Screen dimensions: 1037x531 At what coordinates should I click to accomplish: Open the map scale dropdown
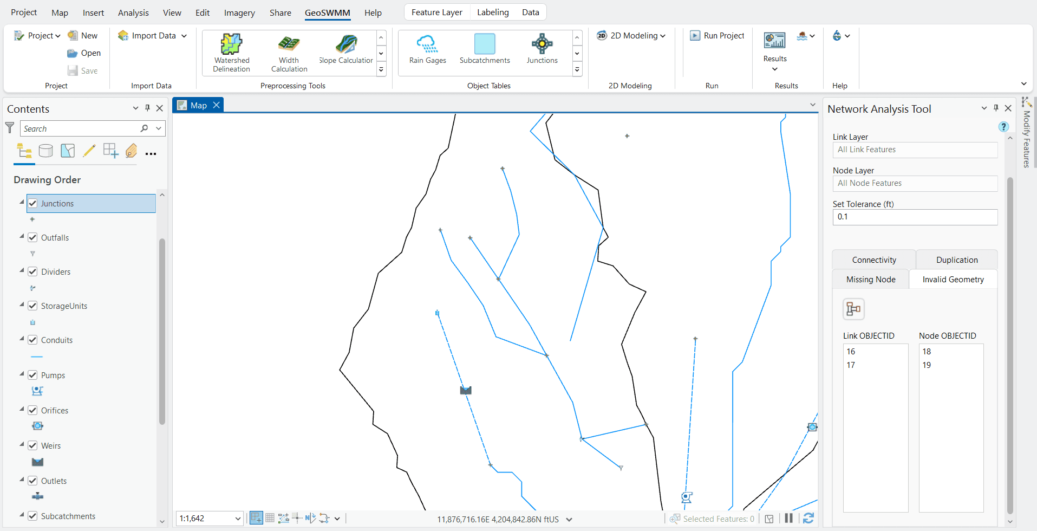[237, 518]
